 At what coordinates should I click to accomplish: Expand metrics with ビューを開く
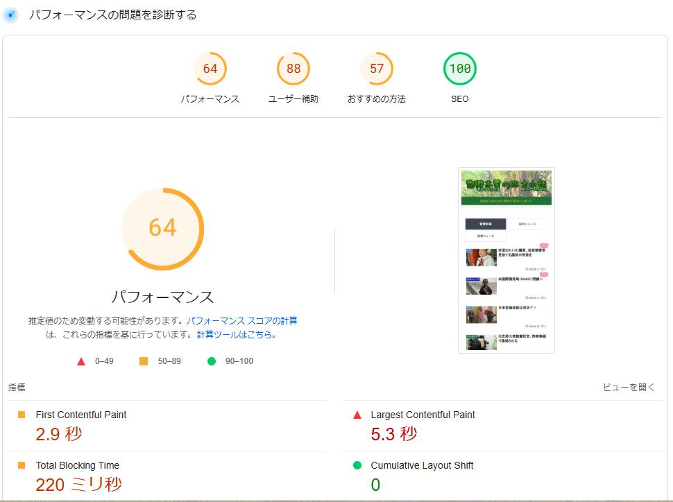coord(629,388)
